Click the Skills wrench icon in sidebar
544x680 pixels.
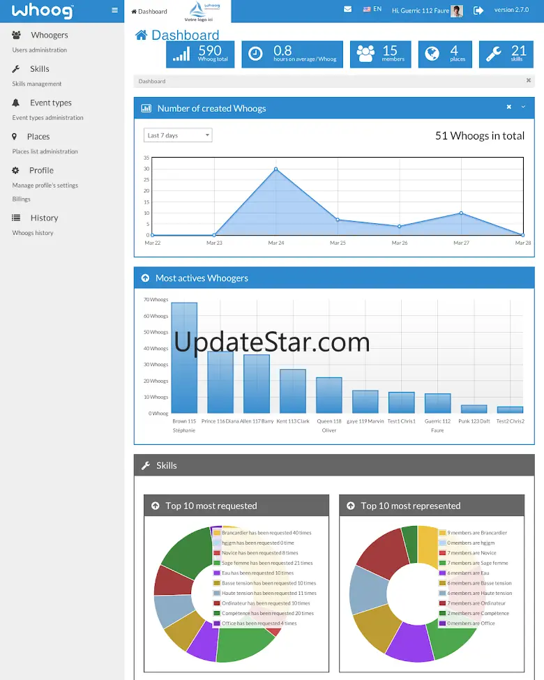pyautogui.click(x=15, y=69)
